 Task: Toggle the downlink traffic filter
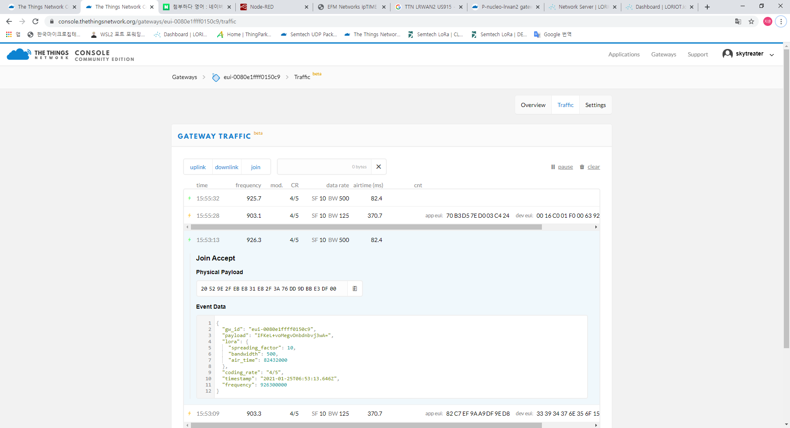tap(227, 167)
